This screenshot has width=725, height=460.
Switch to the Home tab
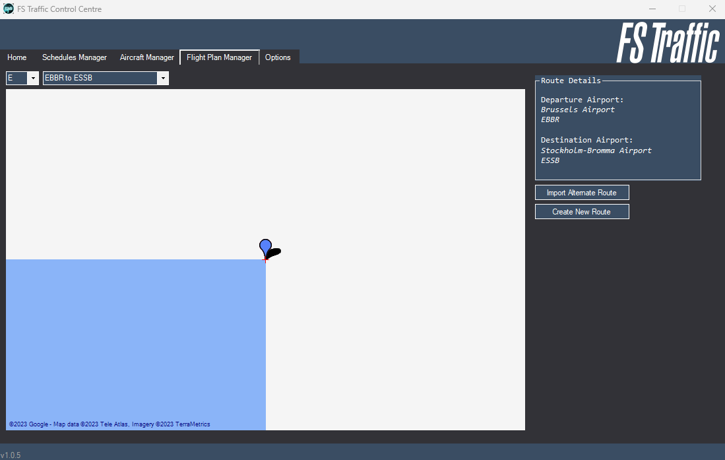click(16, 57)
